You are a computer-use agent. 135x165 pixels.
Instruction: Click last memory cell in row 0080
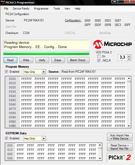coord(120,113)
